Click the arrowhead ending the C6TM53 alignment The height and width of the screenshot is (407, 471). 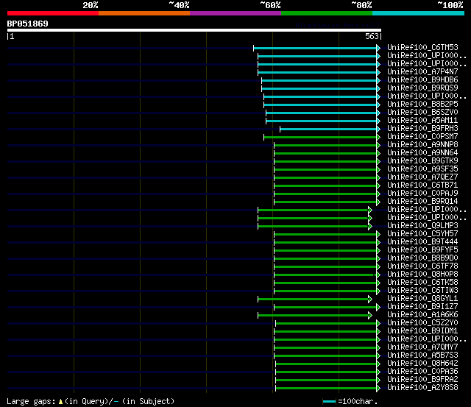pyautogui.click(x=378, y=48)
